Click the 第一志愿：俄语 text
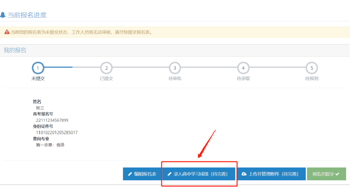The width and height of the screenshot is (350, 189). point(50,145)
